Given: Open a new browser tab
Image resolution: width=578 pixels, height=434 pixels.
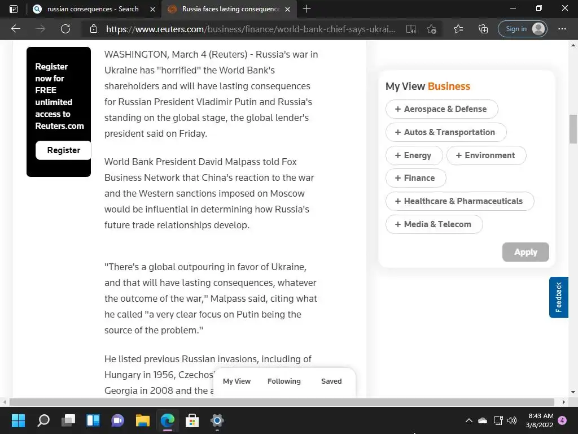Looking at the screenshot, I should coord(306,9).
